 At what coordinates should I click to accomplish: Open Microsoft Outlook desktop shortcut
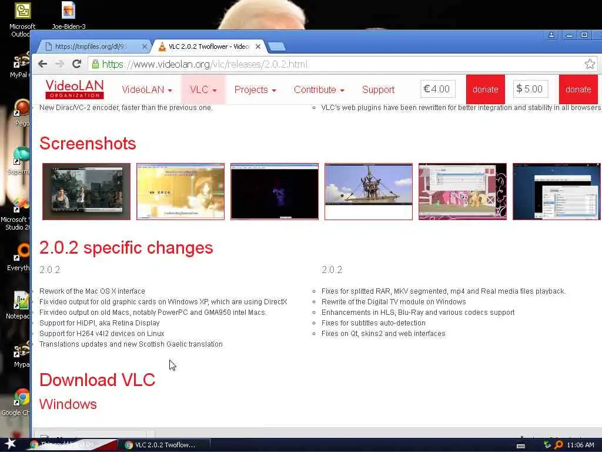click(x=22, y=20)
